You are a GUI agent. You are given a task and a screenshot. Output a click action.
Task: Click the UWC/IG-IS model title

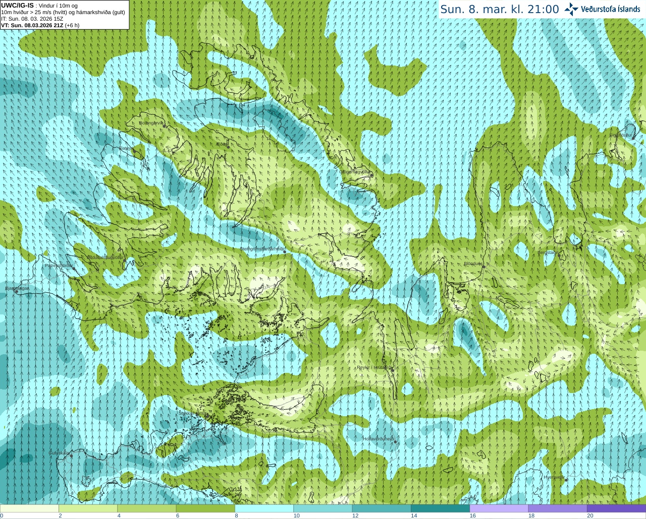[x=18, y=6]
